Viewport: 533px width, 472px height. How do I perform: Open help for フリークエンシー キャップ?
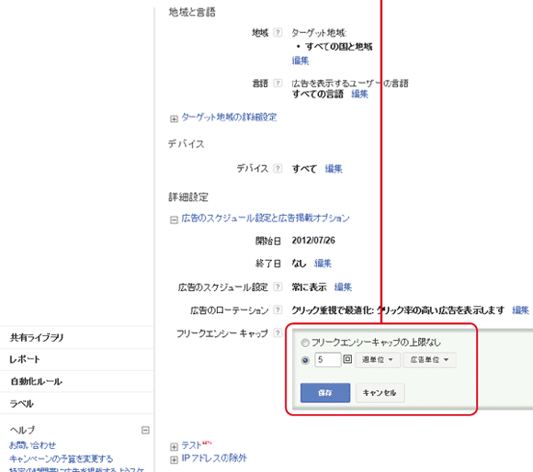(278, 332)
